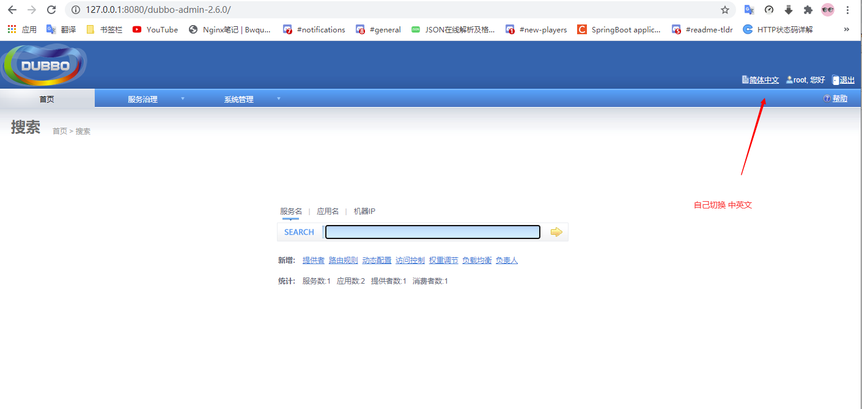Screen dimensions: 862x409
Task: Switch language via 简体中文 link
Action: 764,80
